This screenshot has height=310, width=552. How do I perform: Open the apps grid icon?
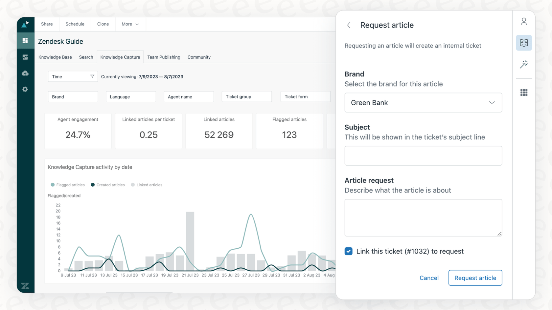tap(524, 93)
